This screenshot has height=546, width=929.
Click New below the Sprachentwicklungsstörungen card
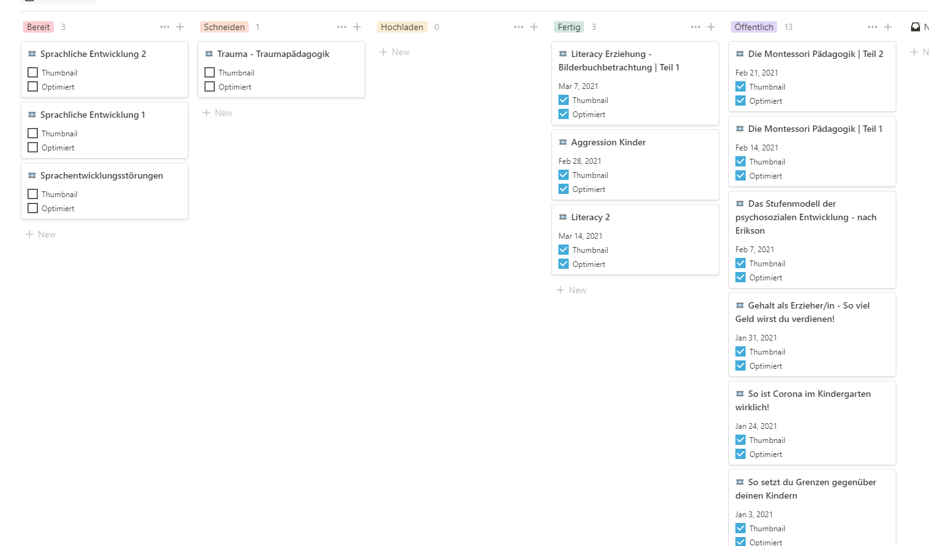(41, 234)
